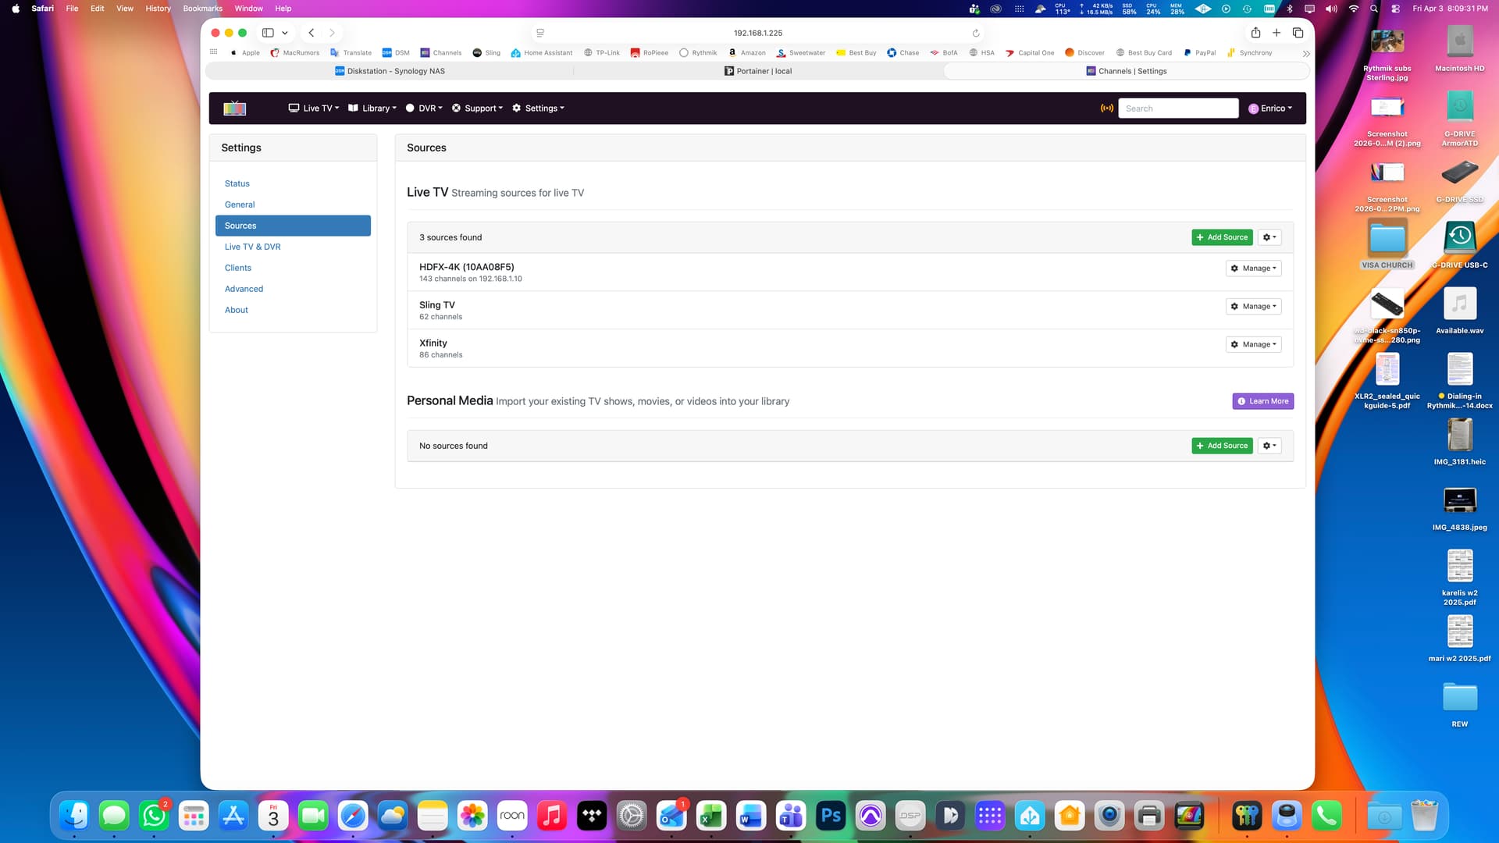
Task: Open Photoshop from the Dock
Action: coord(831,816)
